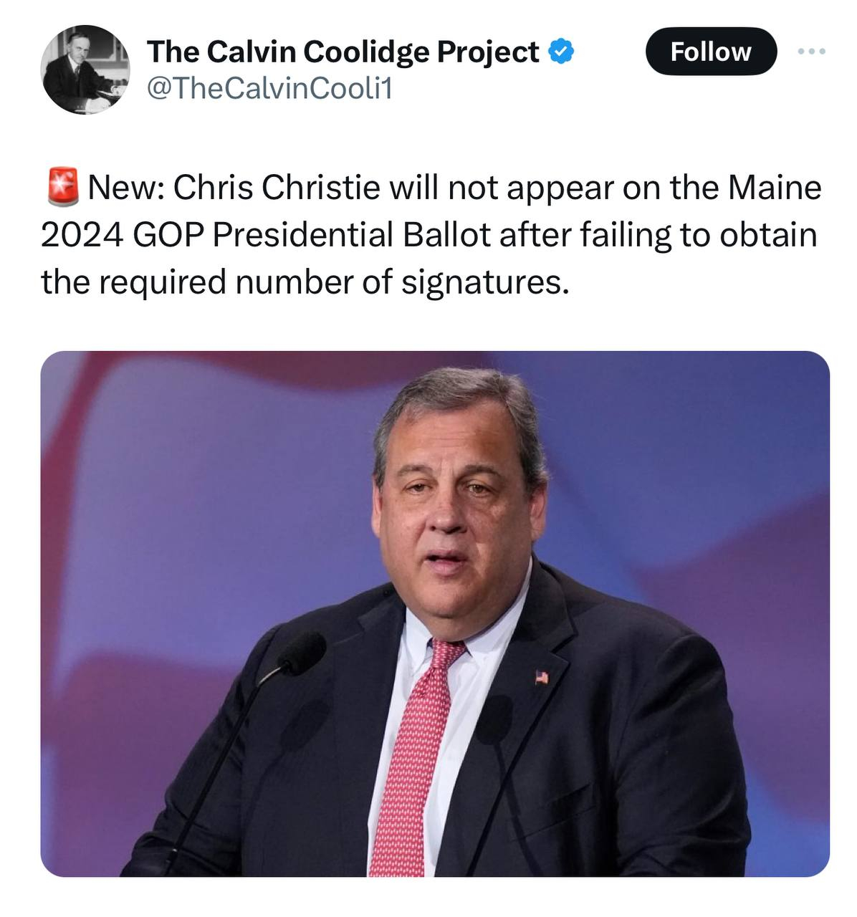The height and width of the screenshot is (917, 857).
Task: Click the blue verified checkmark badge
Action: tap(561, 52)
